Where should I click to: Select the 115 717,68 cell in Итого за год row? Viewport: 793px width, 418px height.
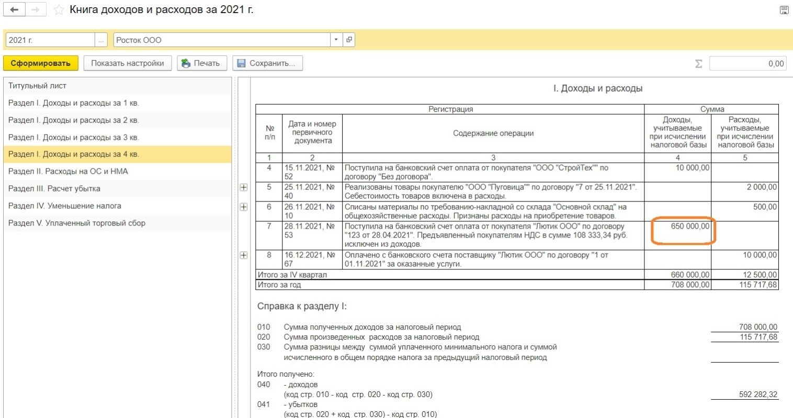[745, 285]
